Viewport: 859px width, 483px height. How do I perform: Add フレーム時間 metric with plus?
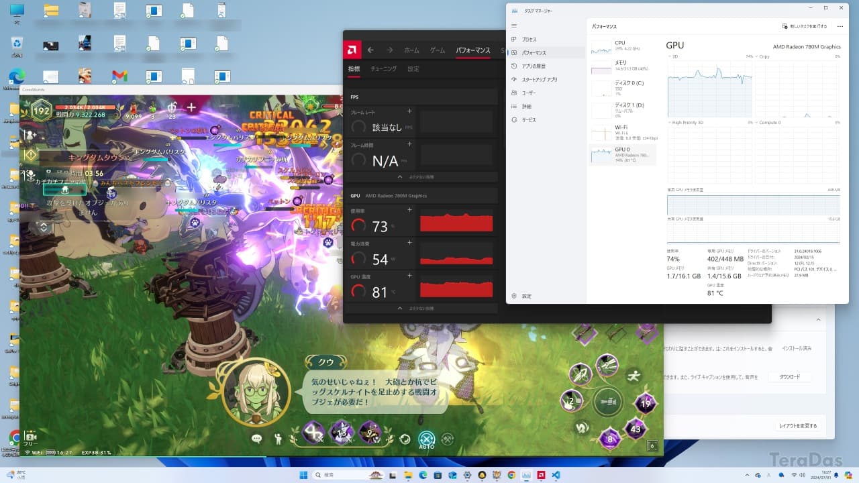coord(409,144)
